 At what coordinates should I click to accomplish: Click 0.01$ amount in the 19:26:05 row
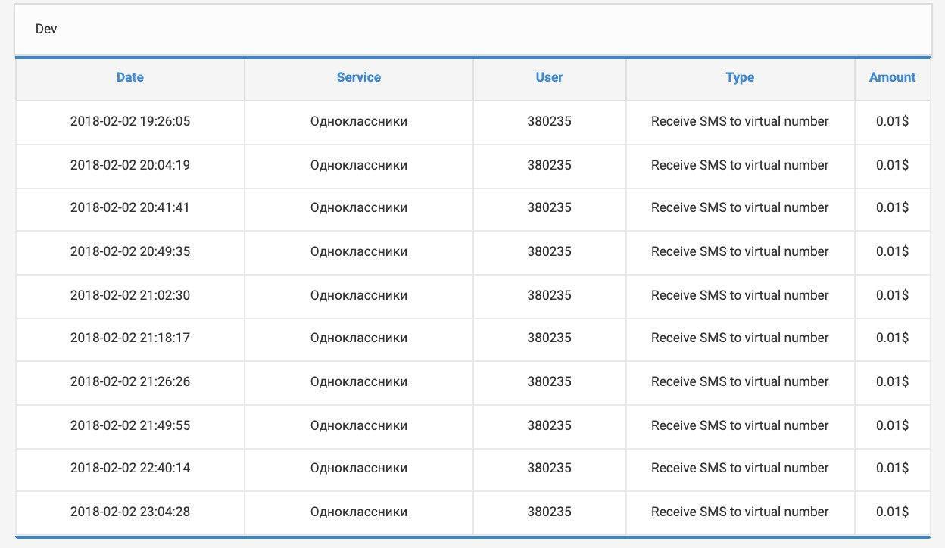[x=893, y=121]
